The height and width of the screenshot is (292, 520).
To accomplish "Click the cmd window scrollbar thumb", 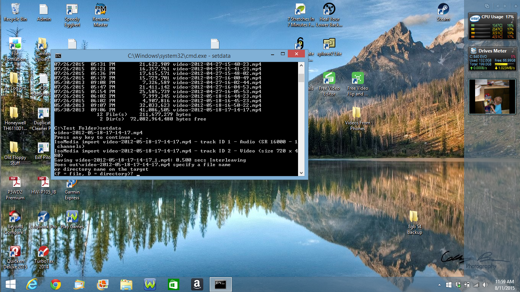I will (x=301, y=78).
